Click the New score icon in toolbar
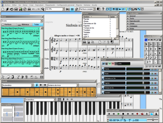 pos(3,9)
